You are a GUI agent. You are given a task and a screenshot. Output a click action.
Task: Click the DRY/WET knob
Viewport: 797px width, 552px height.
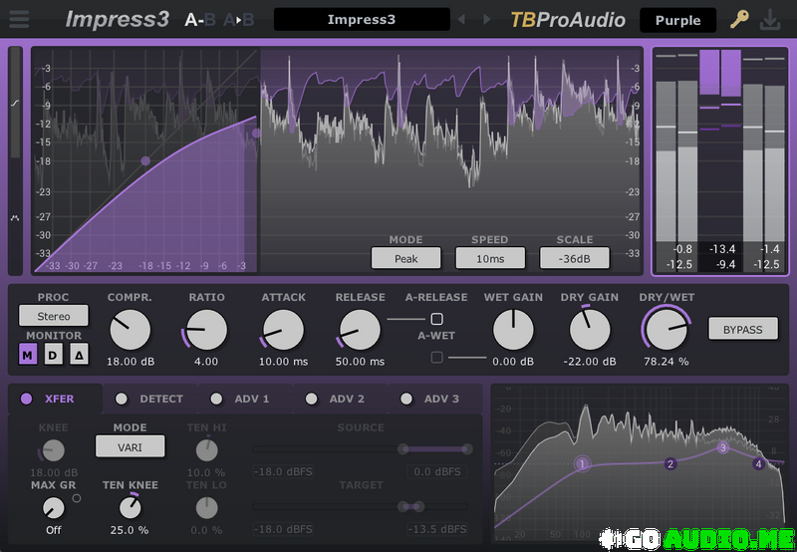tap(665, 330)
